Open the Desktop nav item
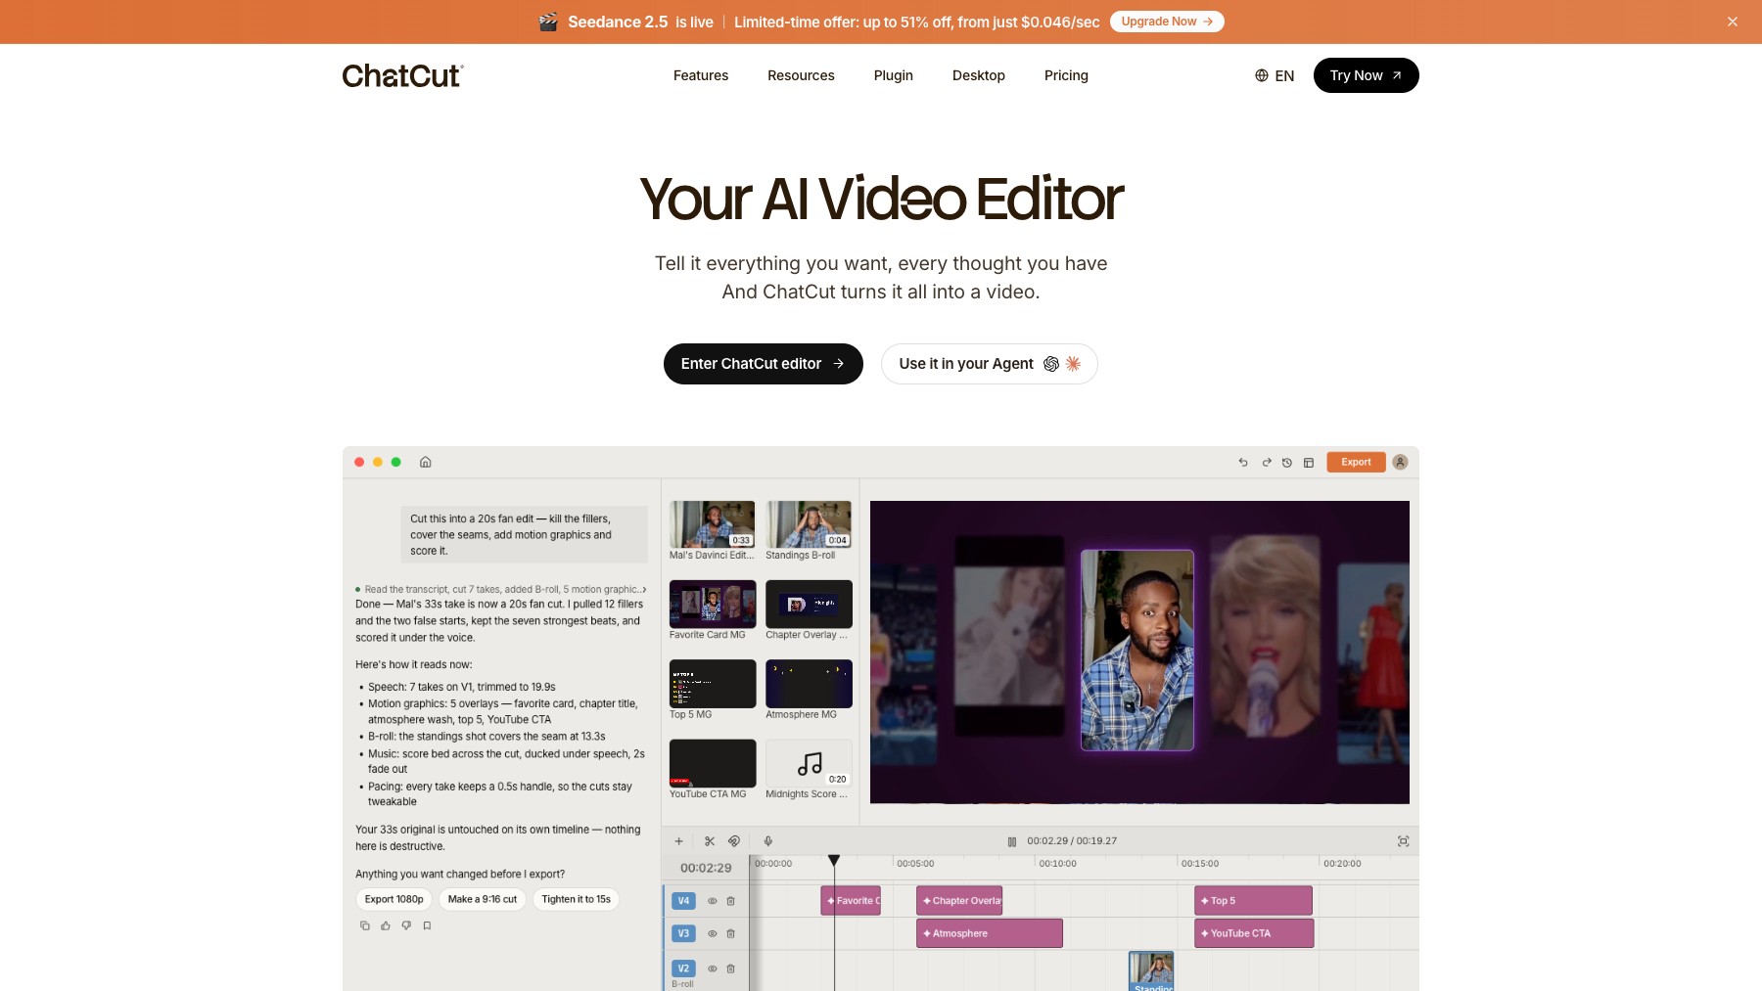Image resolution: width=1762 pixels, height=991 pixels. coord(979,75)
